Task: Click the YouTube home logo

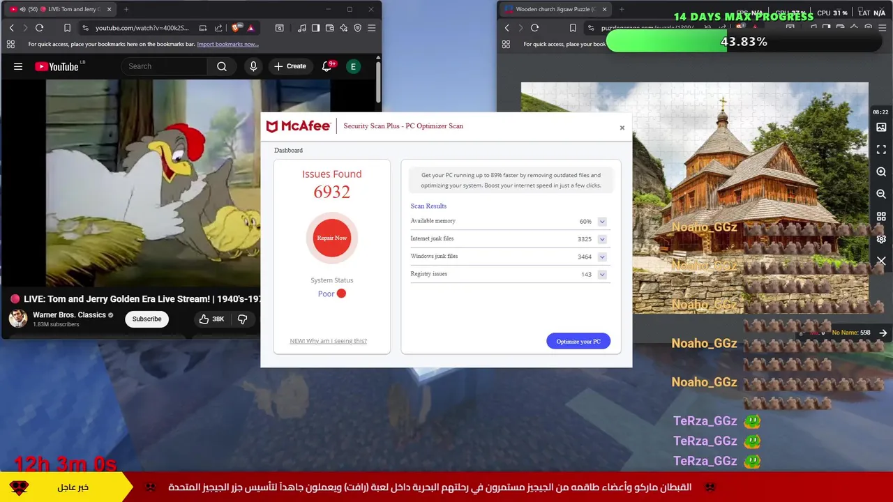Action: pos(57,66)
